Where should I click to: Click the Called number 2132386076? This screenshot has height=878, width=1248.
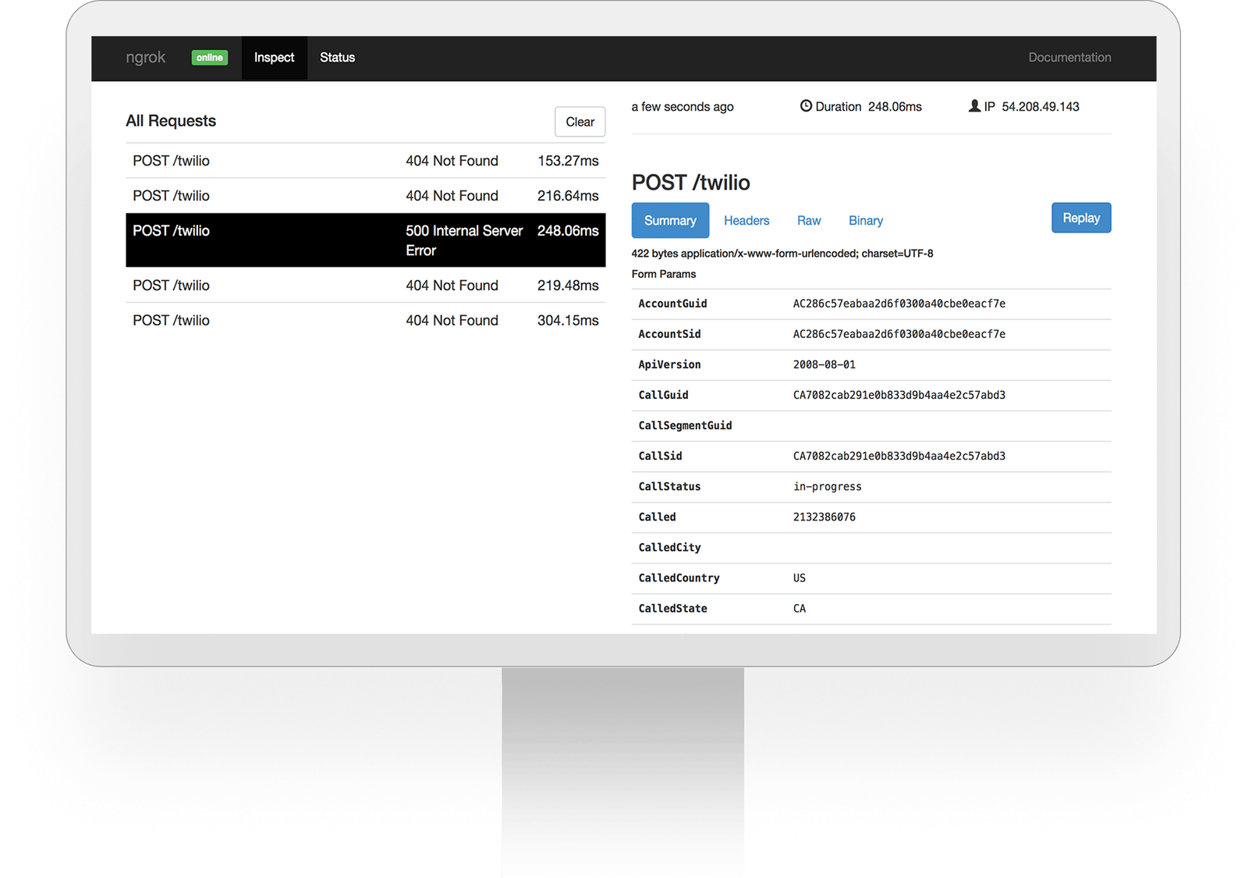824,517
